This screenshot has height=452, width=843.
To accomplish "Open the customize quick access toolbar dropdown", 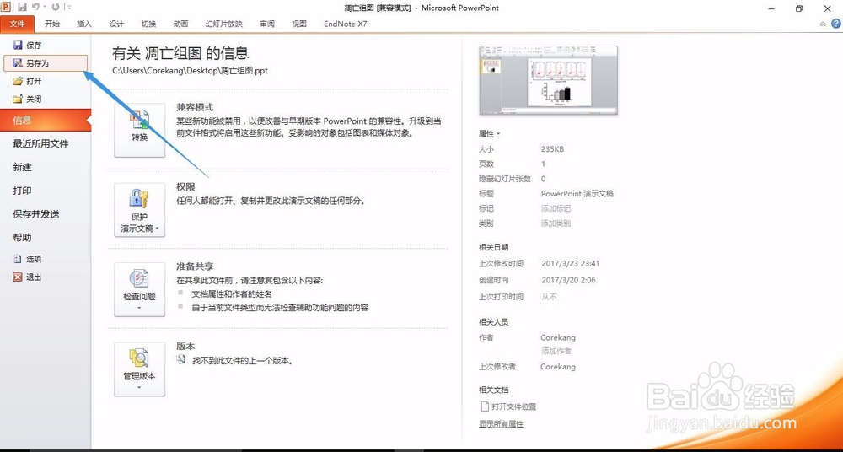I will pyautogui.click(x=69, y=8).
